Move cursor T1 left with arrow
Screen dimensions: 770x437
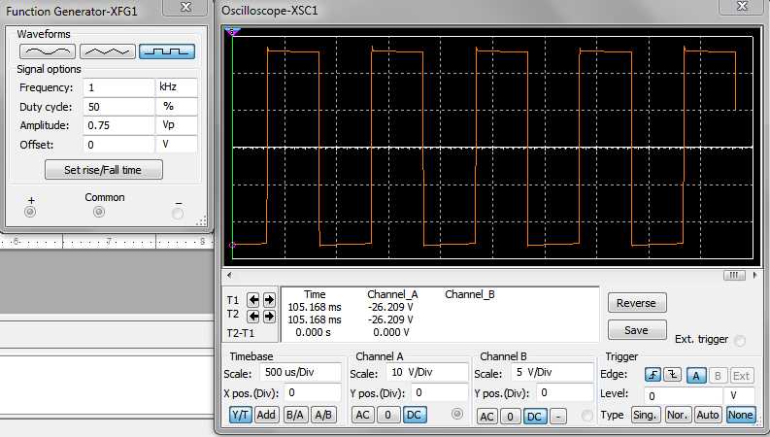252,299
